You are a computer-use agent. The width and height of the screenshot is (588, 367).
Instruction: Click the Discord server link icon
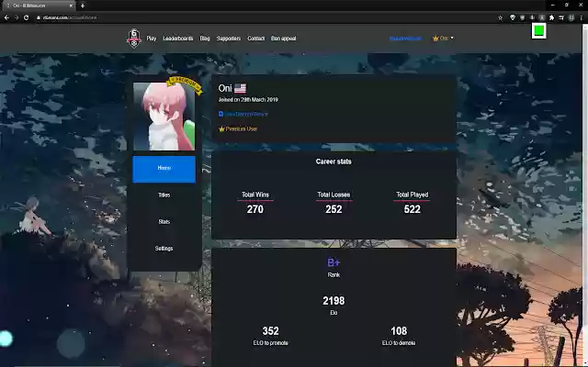220,114
